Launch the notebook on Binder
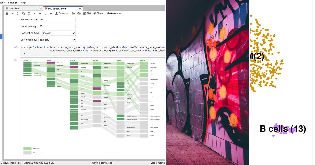The height and width of the screenshot is (165, 315). (x=98, y=13)
